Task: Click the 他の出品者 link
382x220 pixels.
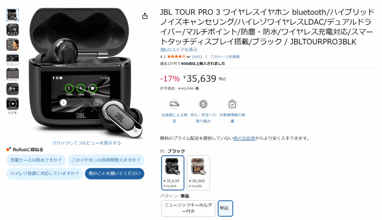Action: pyautogui.click(x=244, y=138)
